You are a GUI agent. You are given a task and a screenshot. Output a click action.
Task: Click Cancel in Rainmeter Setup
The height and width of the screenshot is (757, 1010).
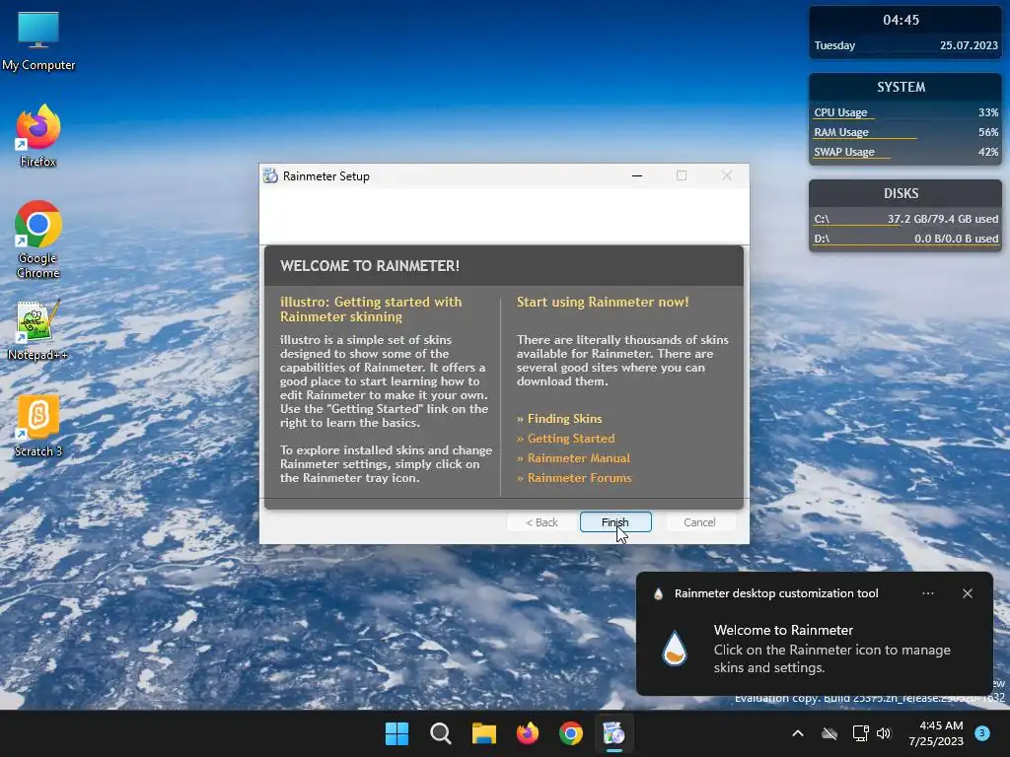(699, 522)
